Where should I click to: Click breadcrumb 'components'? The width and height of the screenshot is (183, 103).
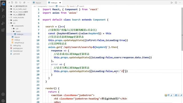[42, 6]
